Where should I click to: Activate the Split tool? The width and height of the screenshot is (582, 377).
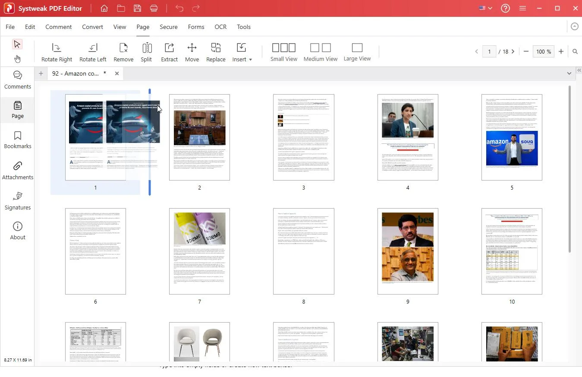coord(146,51)
